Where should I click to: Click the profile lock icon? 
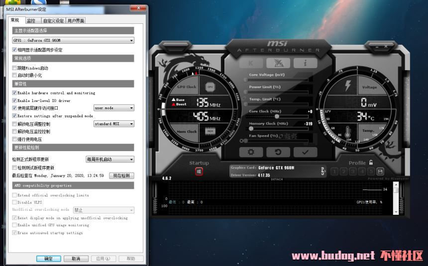tap(371, 163)
